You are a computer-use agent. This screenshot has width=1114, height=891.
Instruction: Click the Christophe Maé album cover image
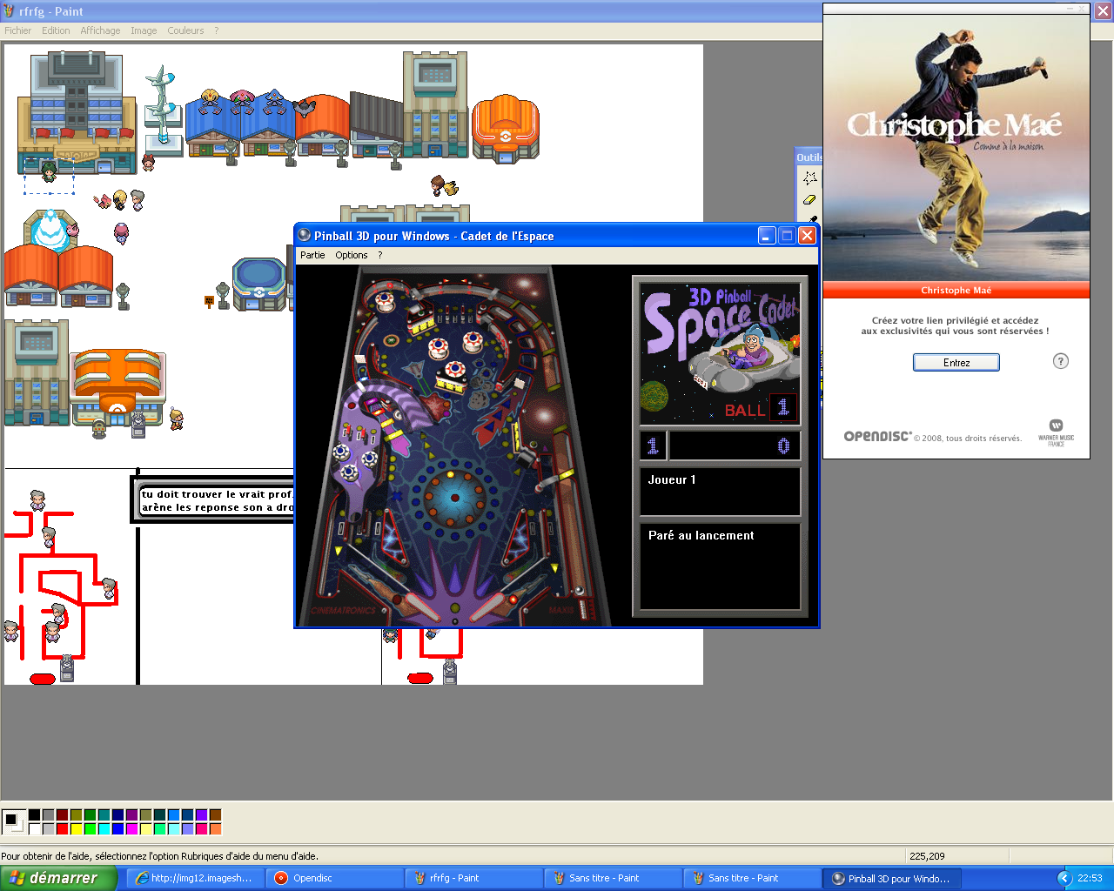click(956, 148)
